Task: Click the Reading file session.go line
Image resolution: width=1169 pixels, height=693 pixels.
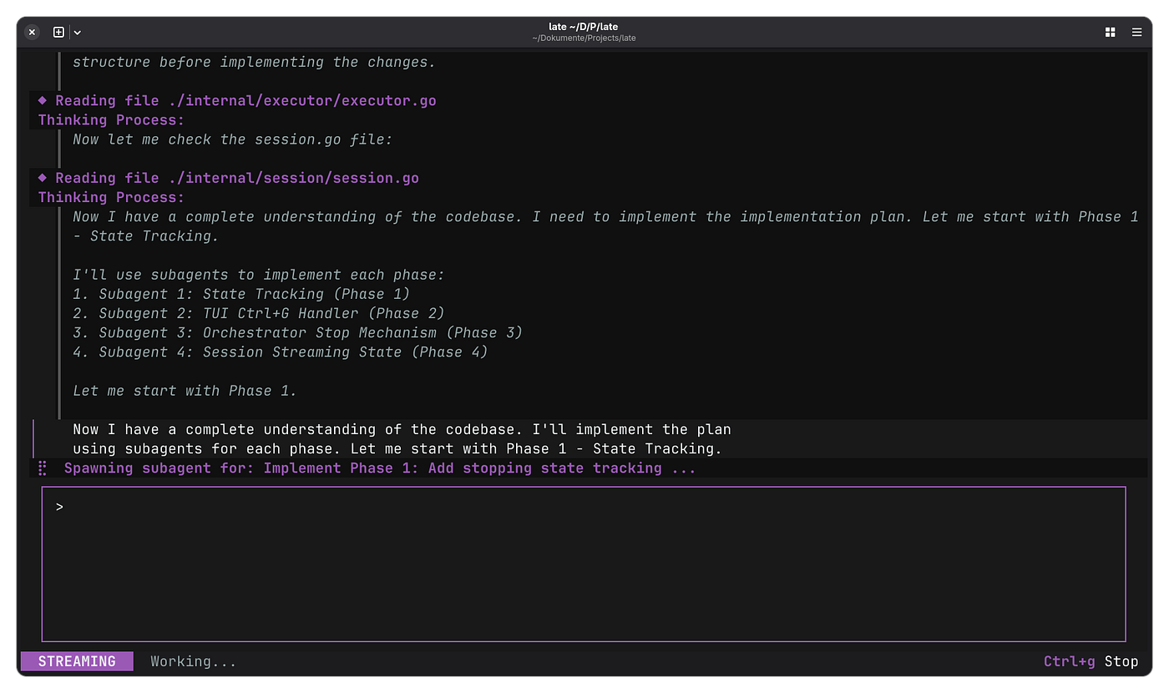Action: coord(237,178)
